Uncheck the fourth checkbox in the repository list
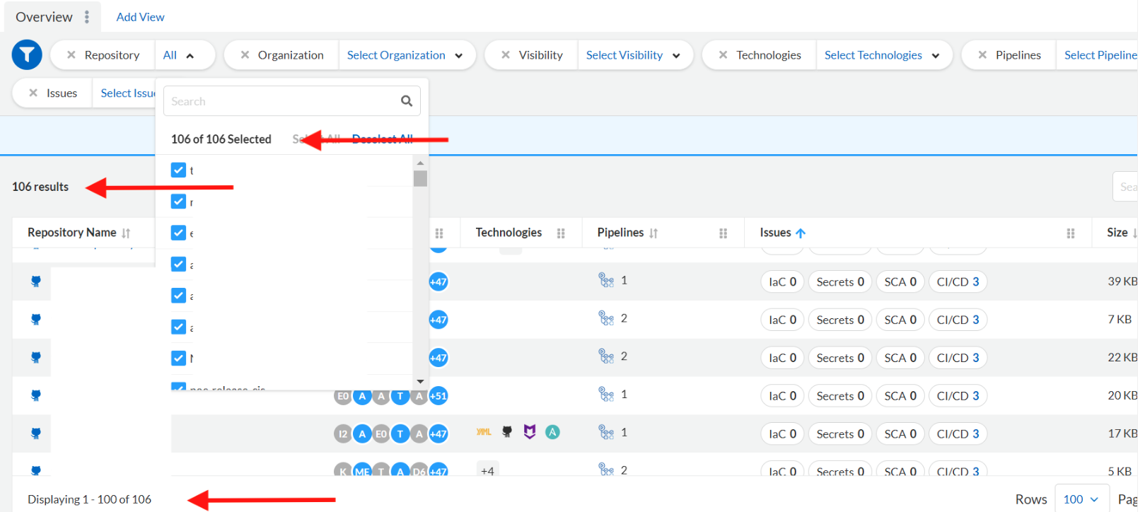Screen dimensions: 1145x512 [x=178, y=264]
